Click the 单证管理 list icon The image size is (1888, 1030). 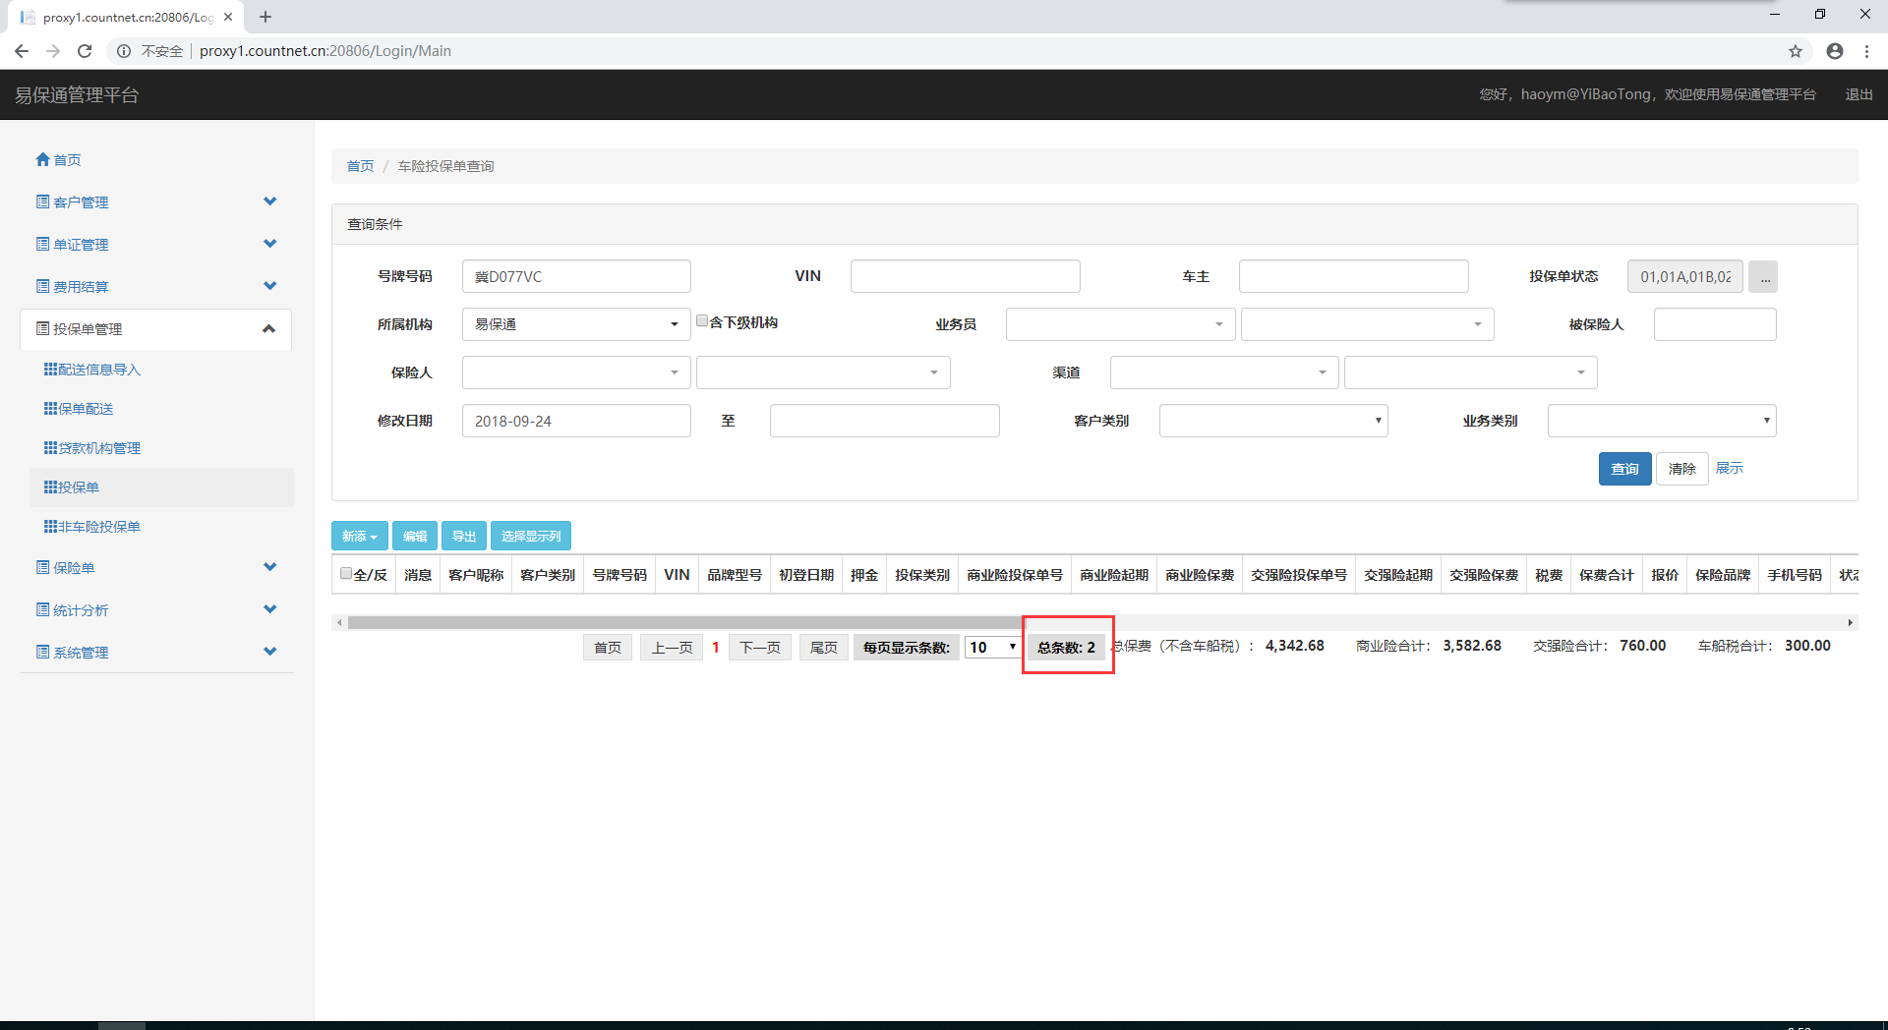click(42, 244)
